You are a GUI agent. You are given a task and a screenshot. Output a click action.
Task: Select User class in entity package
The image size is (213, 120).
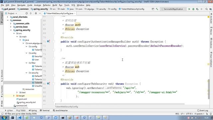36,60
